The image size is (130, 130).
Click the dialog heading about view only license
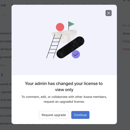coord(64,86)
